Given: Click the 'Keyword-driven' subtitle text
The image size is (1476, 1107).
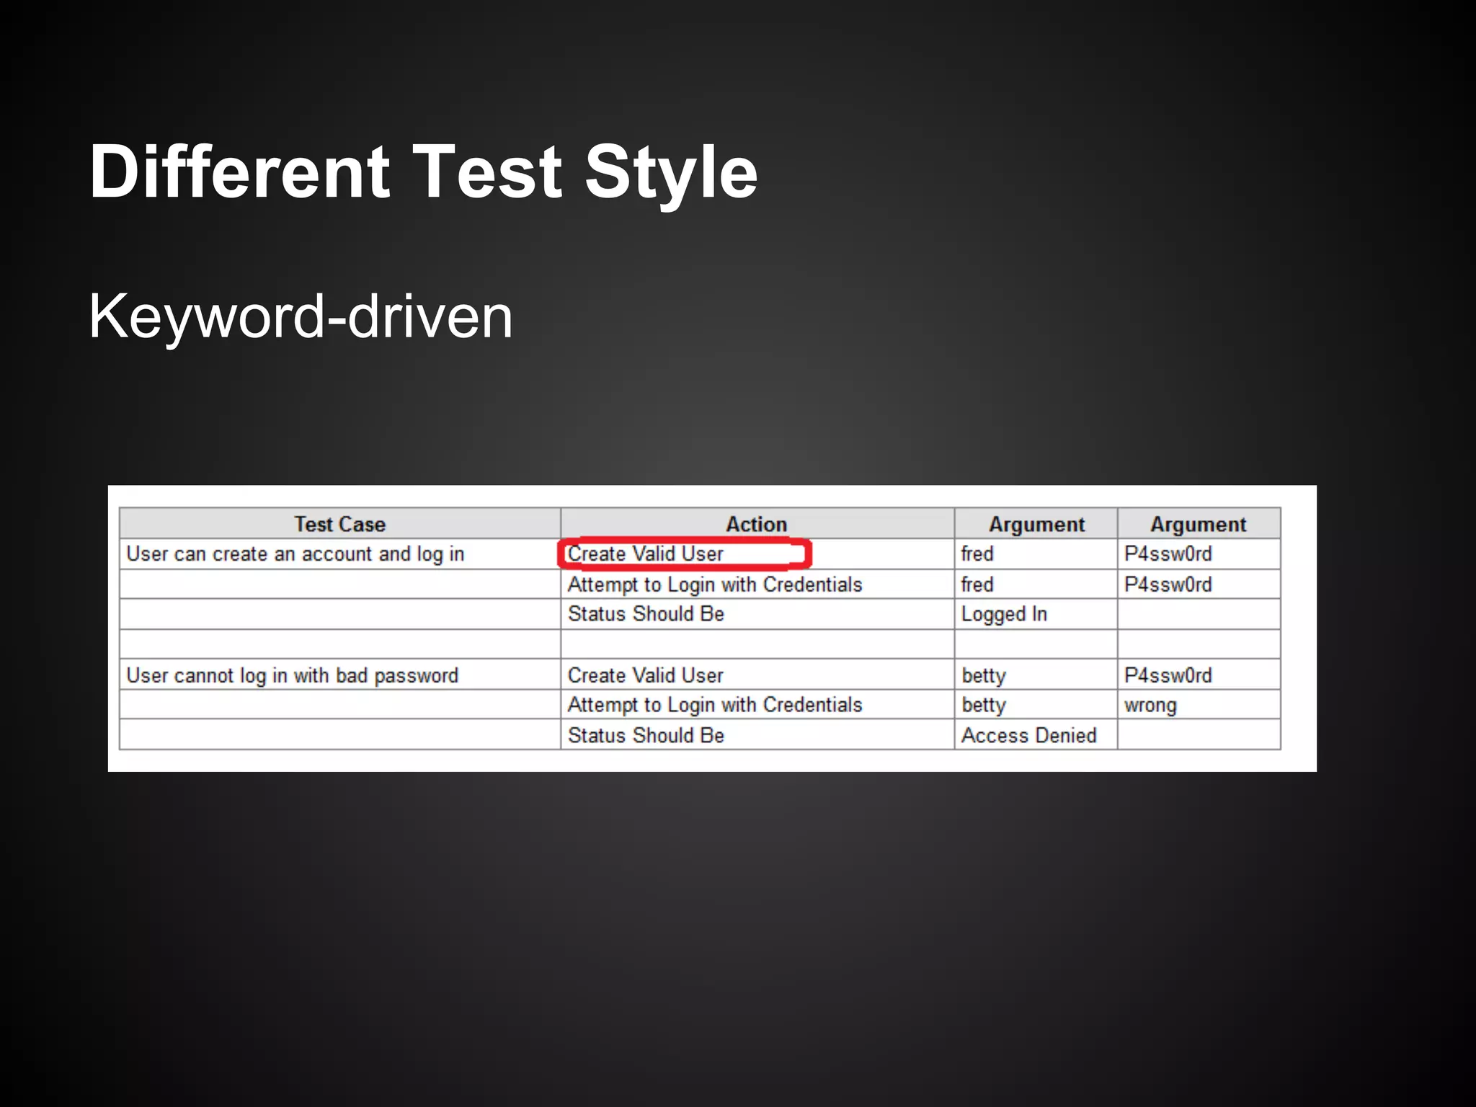Looking at the screenshot, I should [301, 316].
